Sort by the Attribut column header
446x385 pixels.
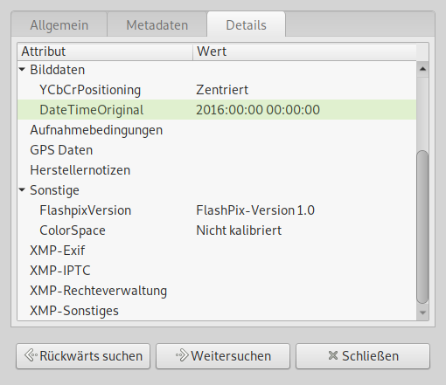(x=105, y=52)
